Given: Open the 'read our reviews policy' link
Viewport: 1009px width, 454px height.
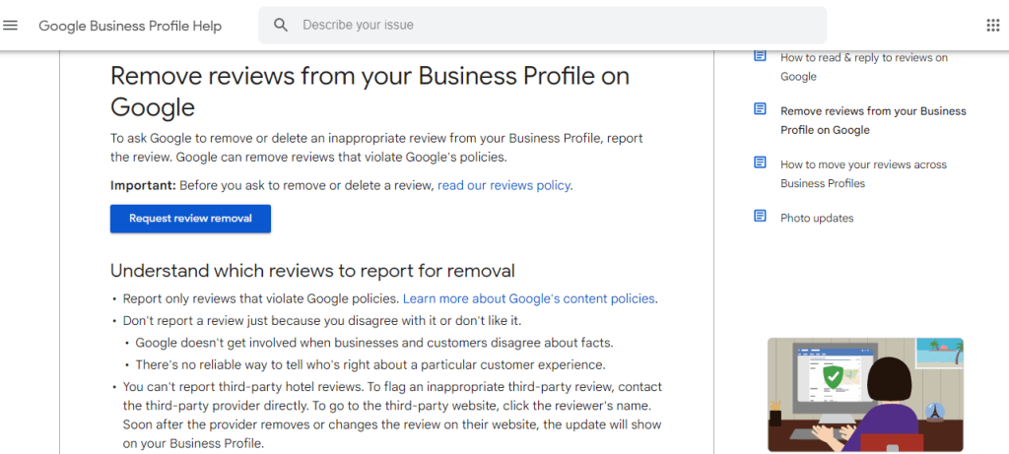Looking at the screenshot, I should tap(504, 186).
